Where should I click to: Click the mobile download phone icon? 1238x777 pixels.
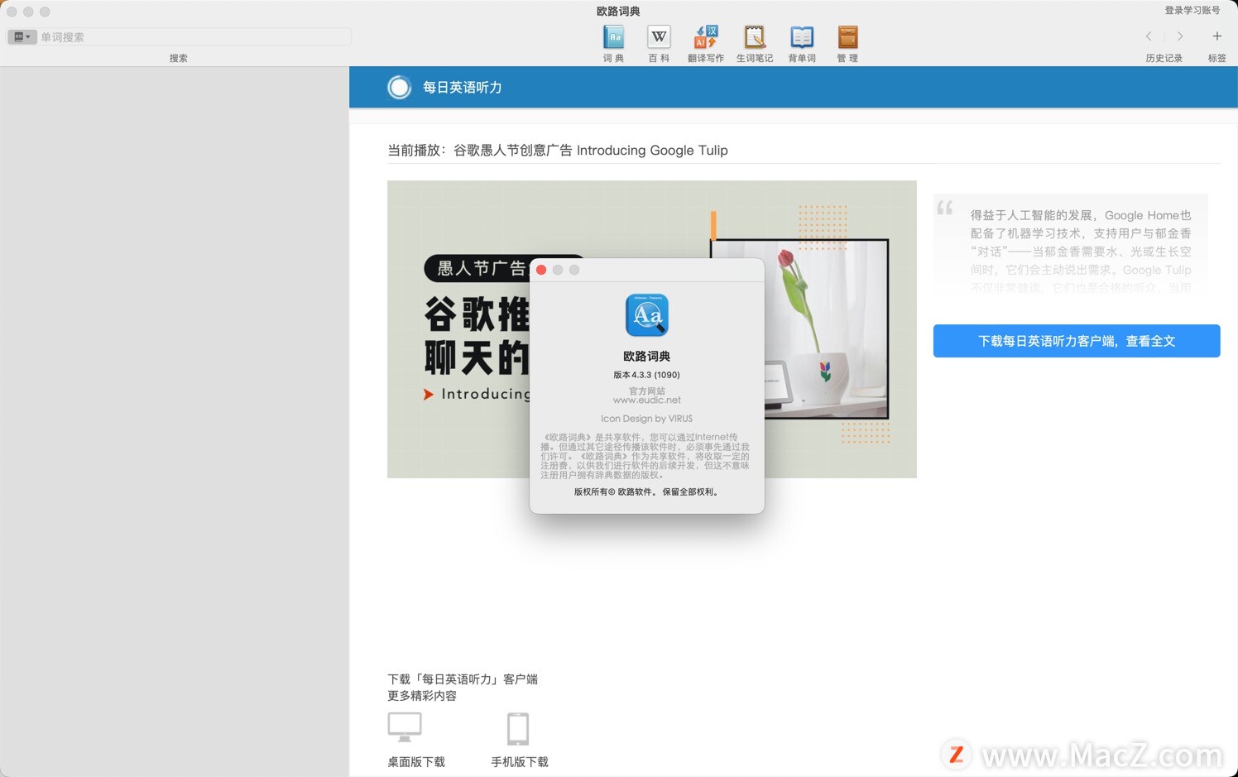point(518,726)
